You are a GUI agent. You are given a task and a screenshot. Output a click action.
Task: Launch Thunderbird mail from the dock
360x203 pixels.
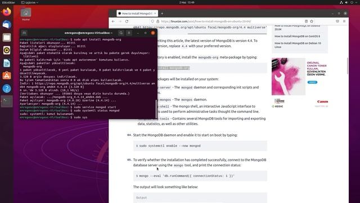(7, 24)
